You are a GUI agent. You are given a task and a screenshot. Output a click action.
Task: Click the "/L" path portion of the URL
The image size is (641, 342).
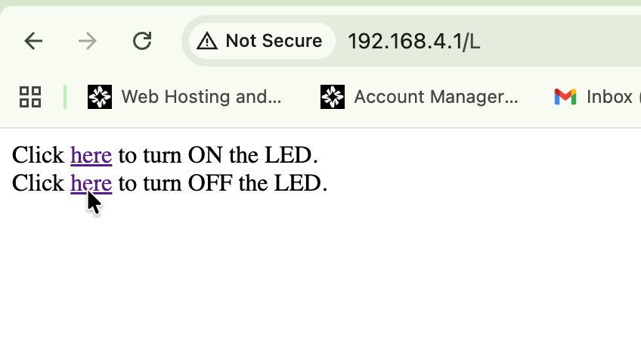tap(472, 41)
